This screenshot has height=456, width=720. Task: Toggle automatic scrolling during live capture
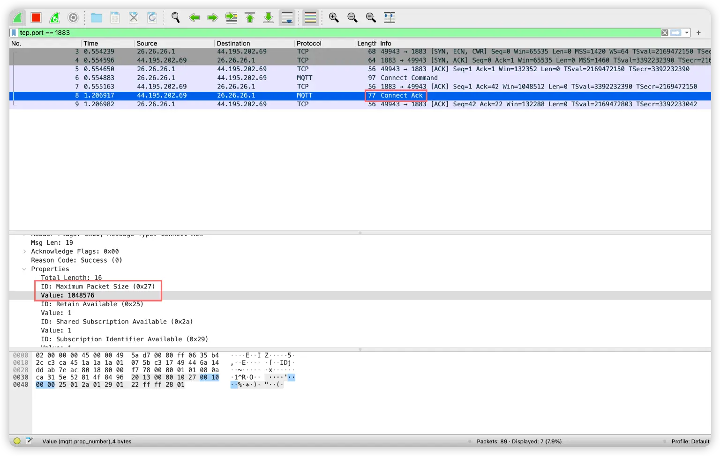point(287,17)
